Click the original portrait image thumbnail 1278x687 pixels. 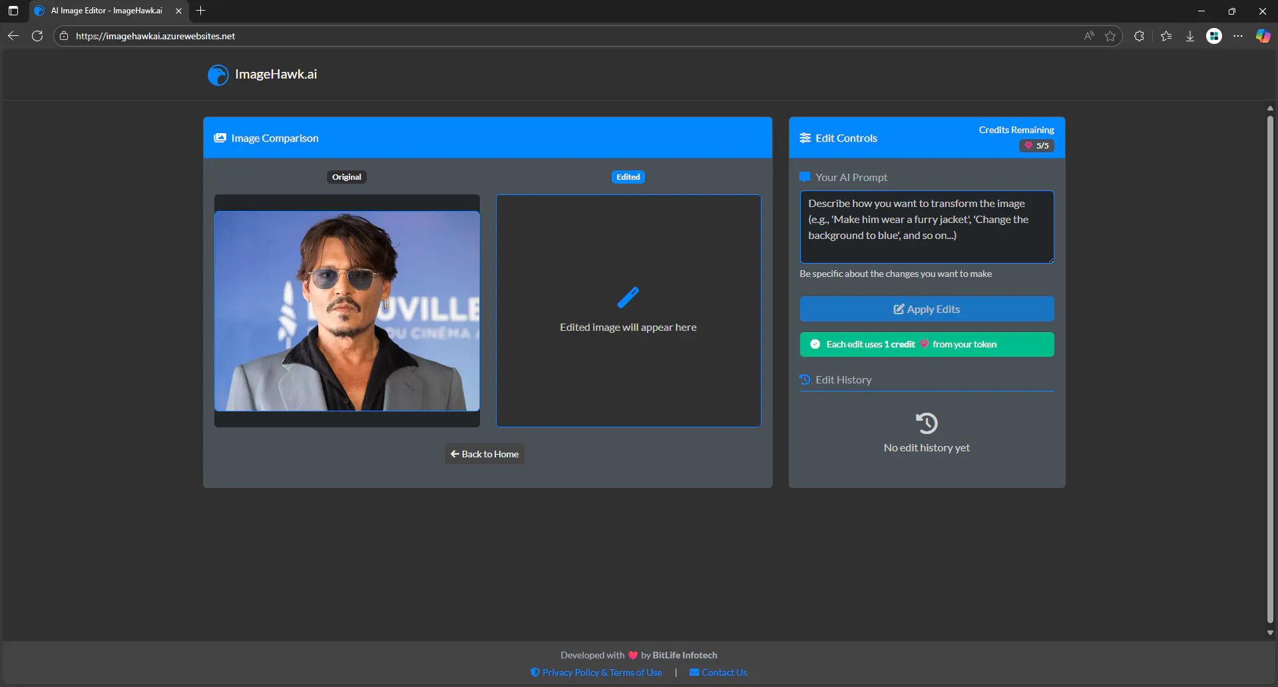pyautogui.click(x=347, y=311)
